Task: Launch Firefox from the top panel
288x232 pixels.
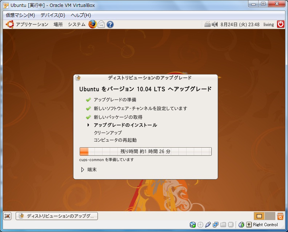Action: tap(93, 24)
